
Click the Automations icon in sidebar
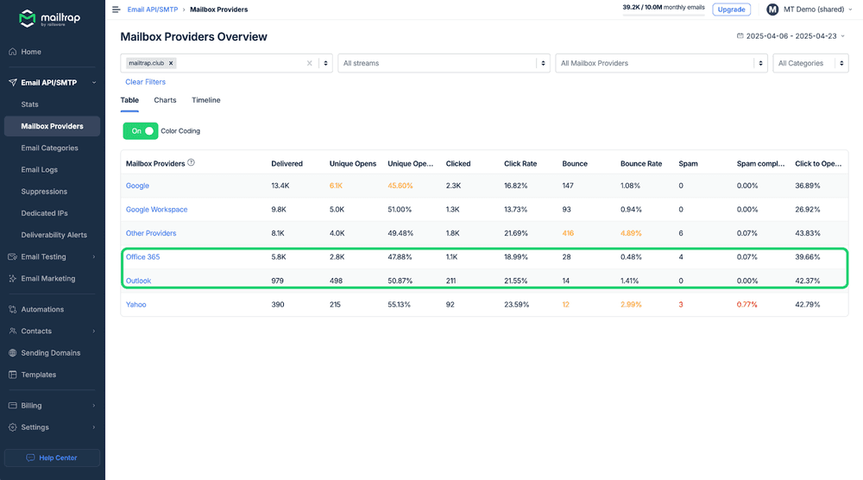(13, 309)
